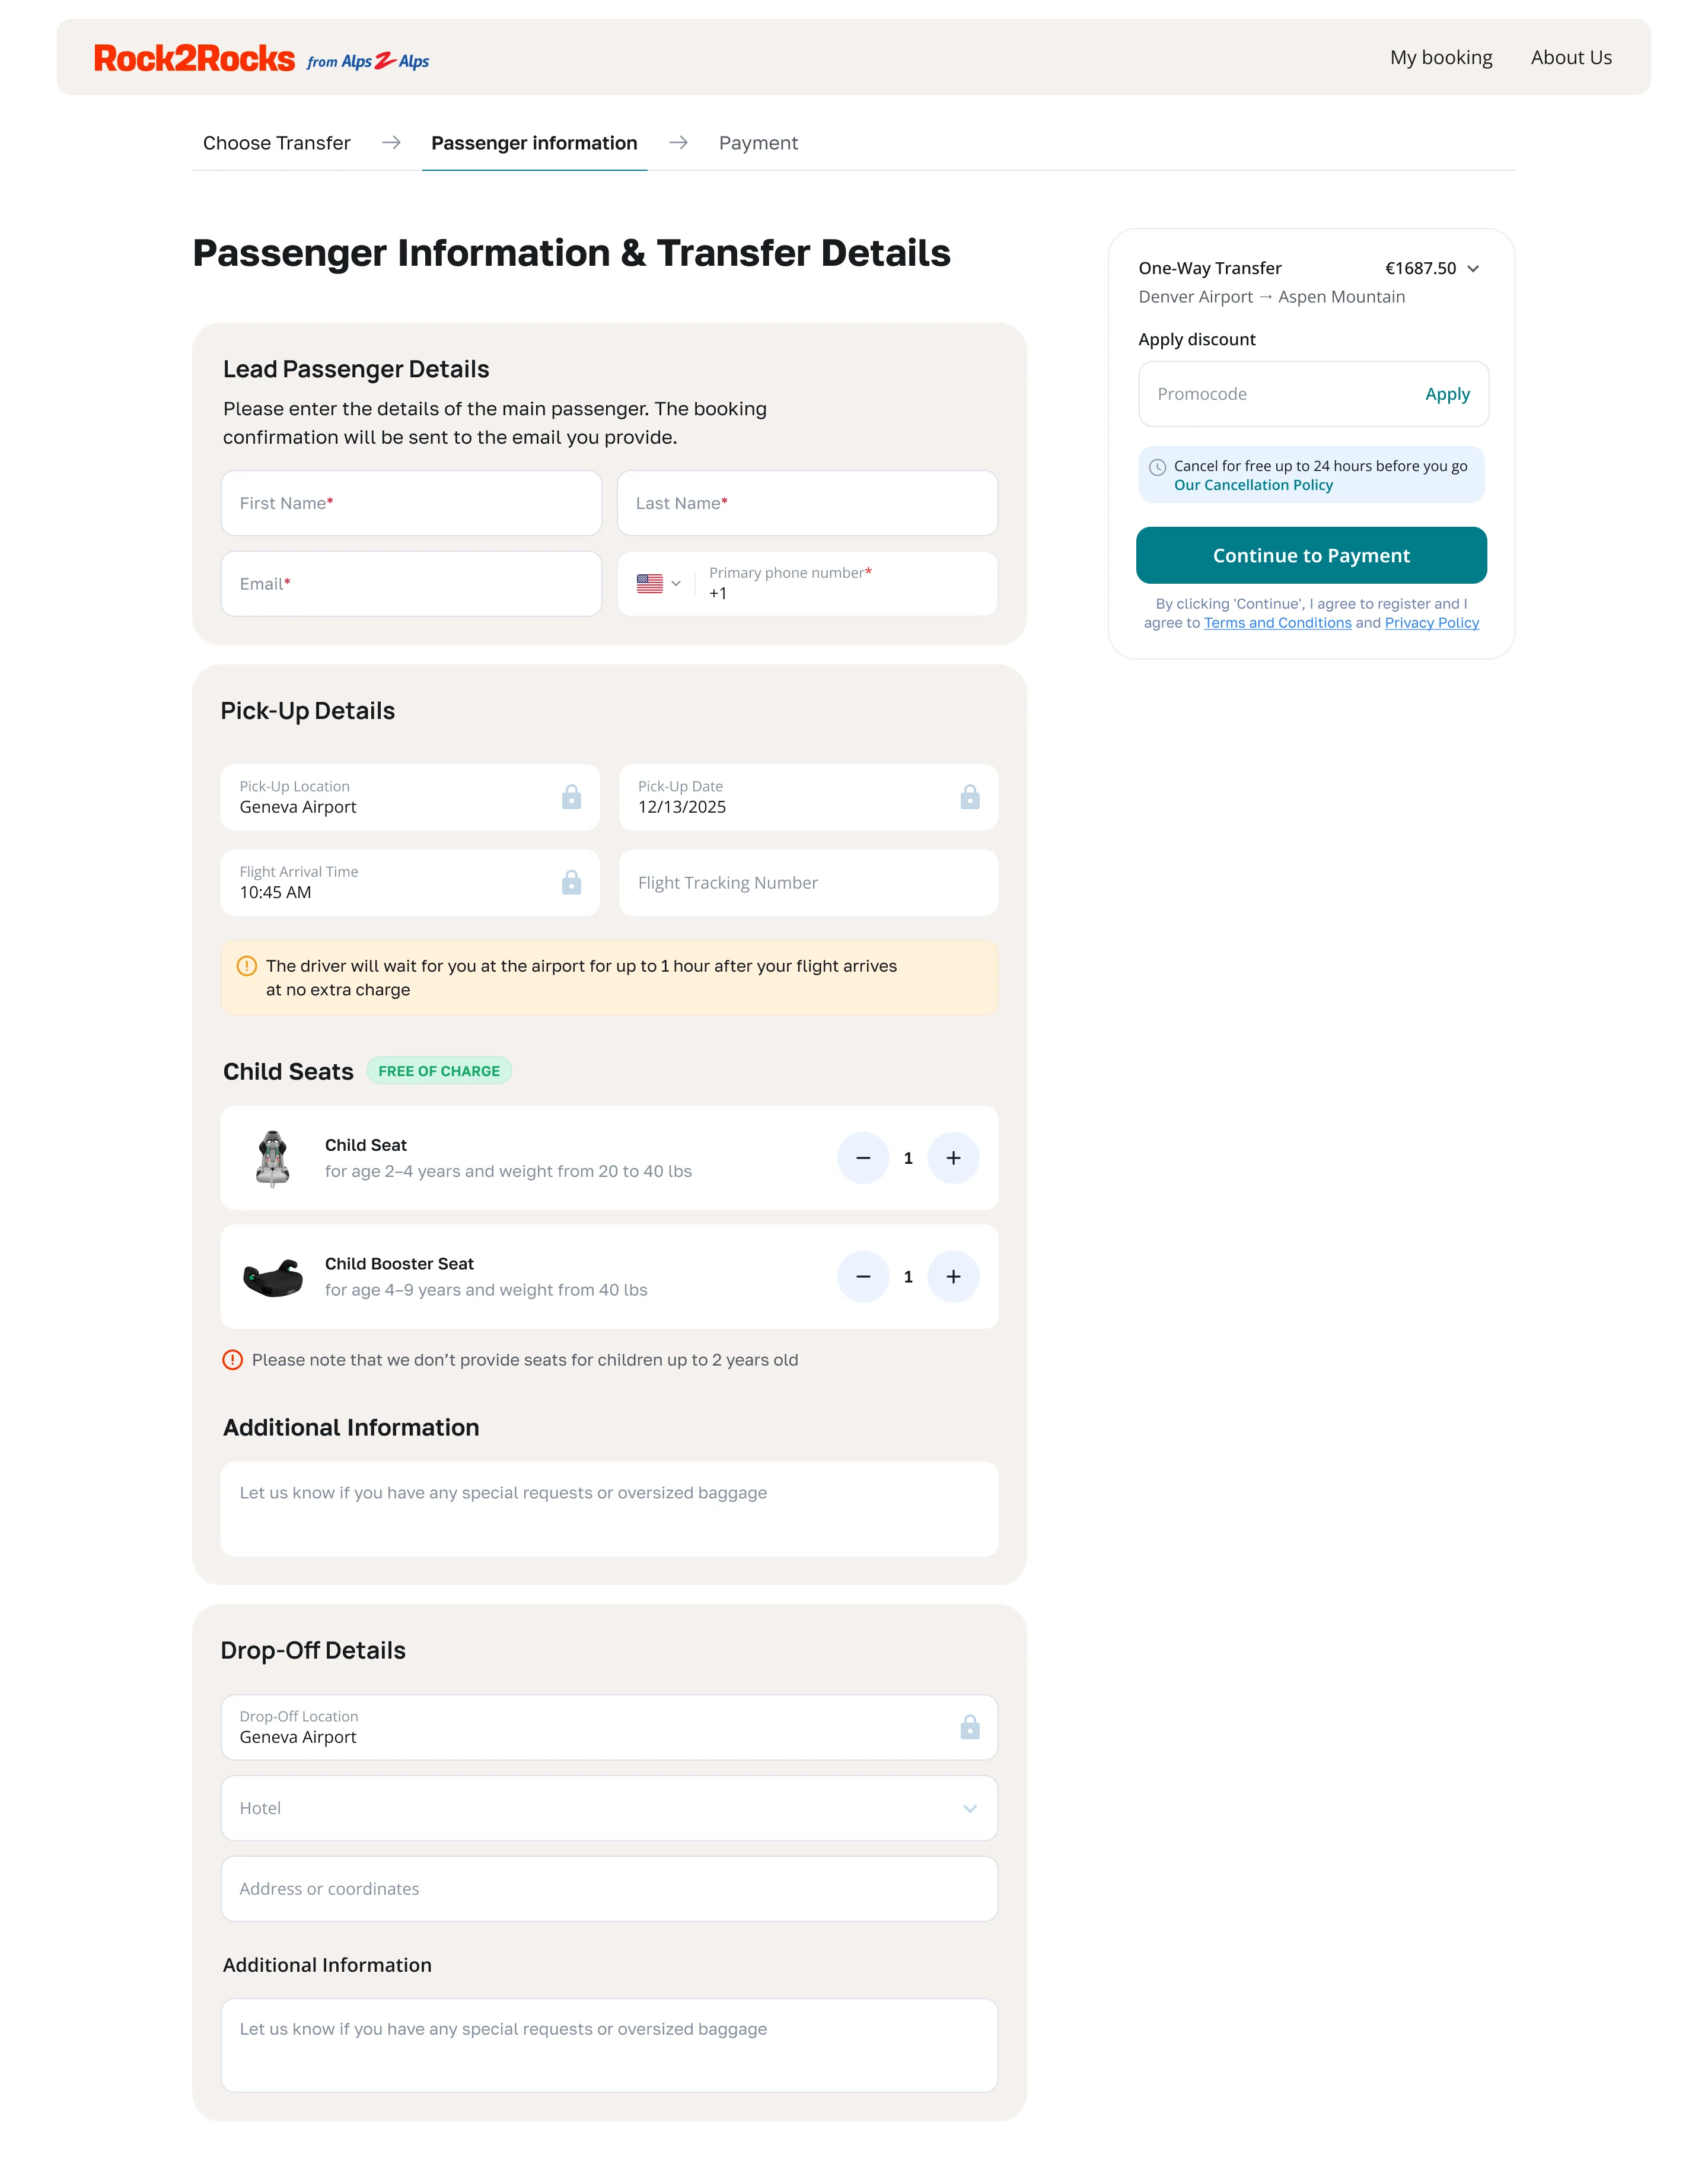Decrease the Child Booster Seat quantity
Image resolution: width=1708 pixels, height=2183 pixels.
[863, 1276]
